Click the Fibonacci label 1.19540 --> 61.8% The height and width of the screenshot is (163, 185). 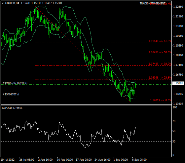pos(160,41)
